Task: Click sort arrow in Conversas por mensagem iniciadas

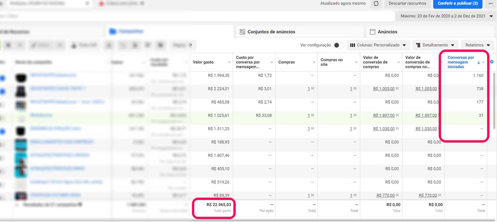Action: click(x=478, y=62)
